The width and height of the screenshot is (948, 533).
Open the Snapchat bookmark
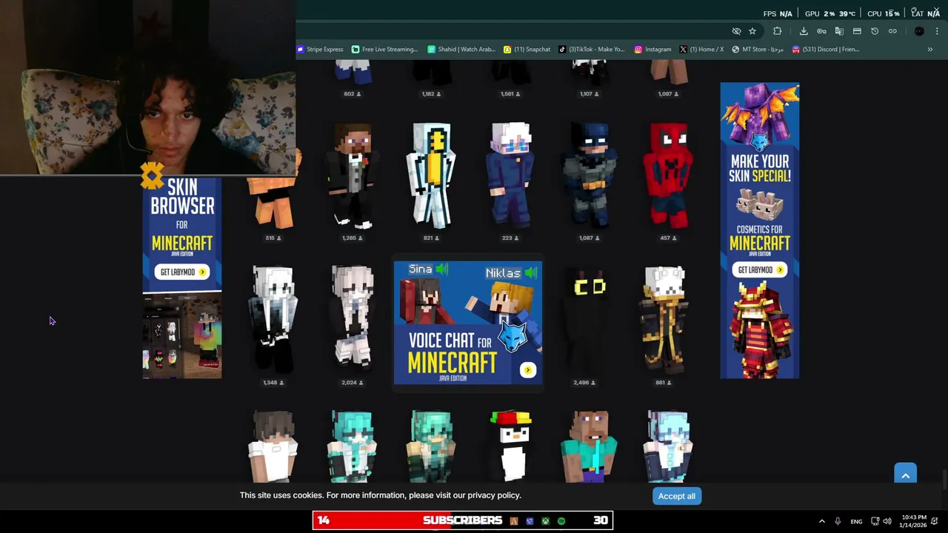tap(527, 50)
